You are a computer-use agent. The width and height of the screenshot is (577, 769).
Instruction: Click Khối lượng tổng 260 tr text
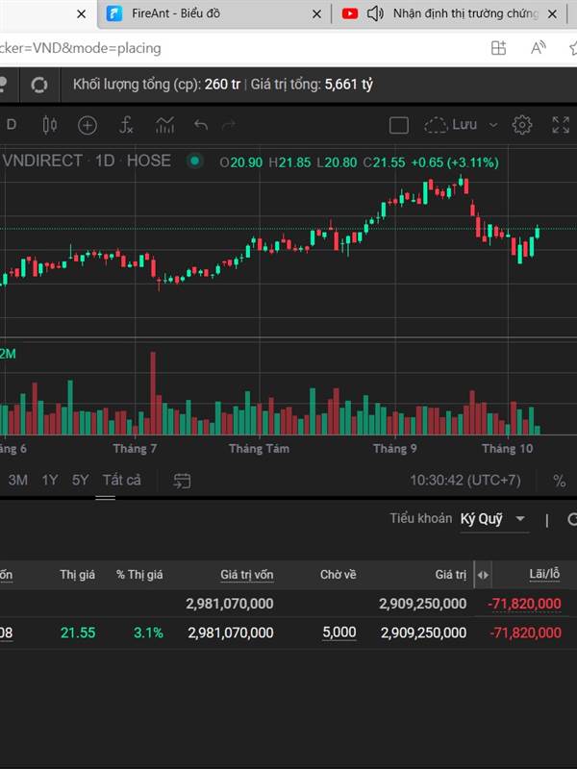[157, 85]
